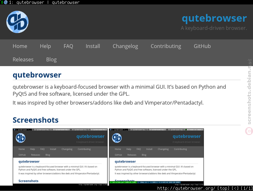This screenshot has height=191, width=253.
Task: Open the Home navigation link
Action: click(x=20, y=46)
